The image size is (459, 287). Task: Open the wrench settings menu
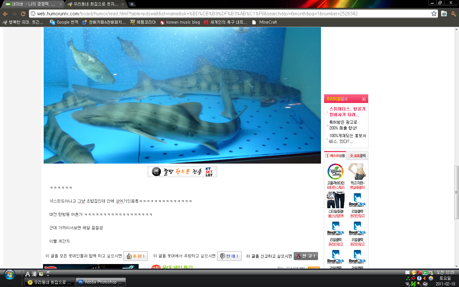point(454,14)
